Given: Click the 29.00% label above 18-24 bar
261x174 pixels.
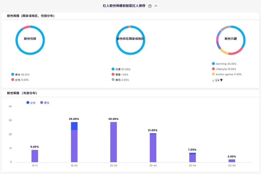Looking at the screenshot, I should pyautogui.click(x=74, y=119).
